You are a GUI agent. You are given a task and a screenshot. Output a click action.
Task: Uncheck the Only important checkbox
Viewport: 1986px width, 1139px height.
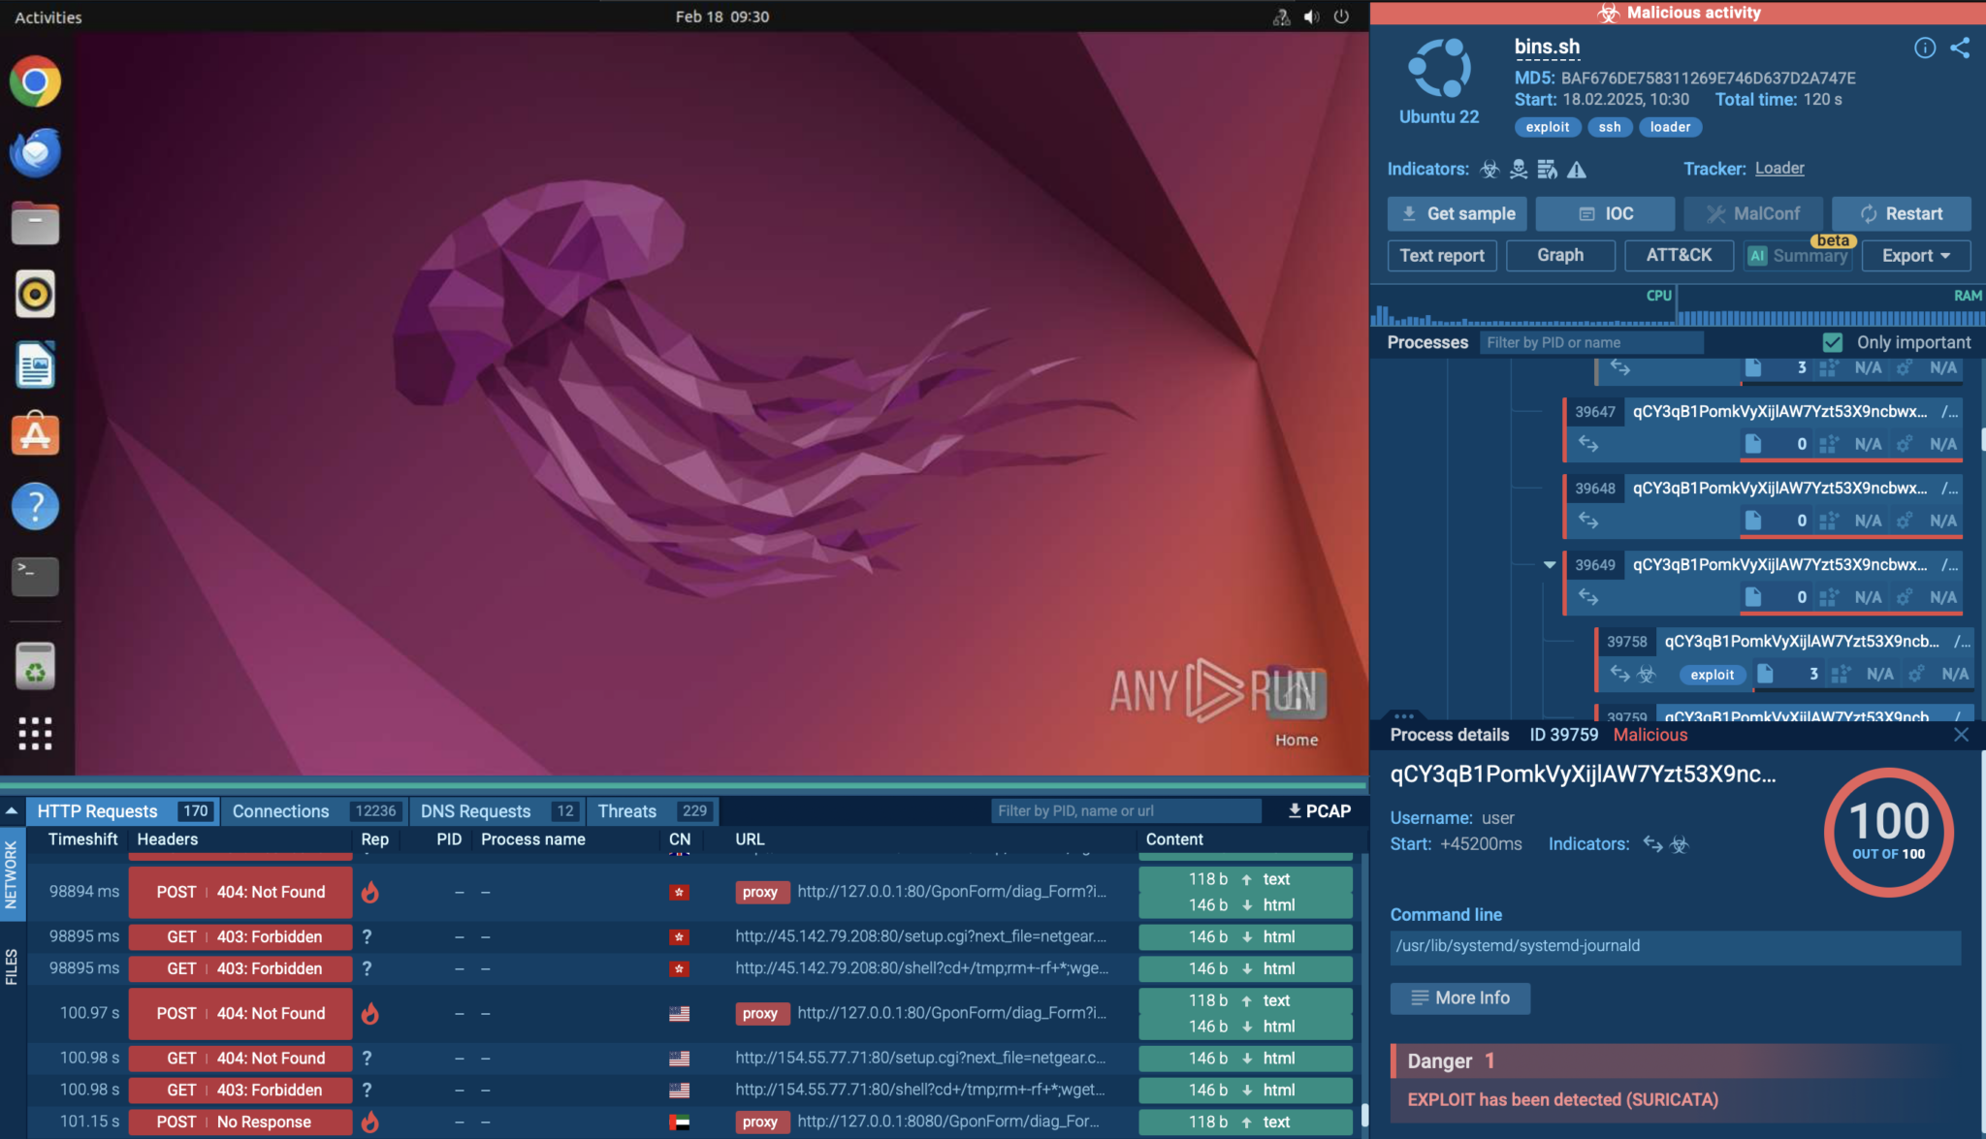click(x=1833, y=342)
